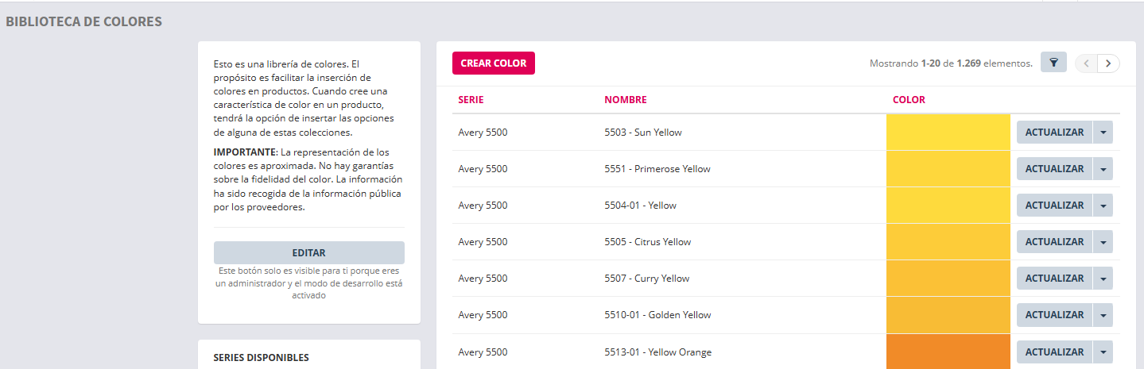Expand dropdown next to Primerose Yellow Actualizar
The image size is (1144, 369).
(1103, 169)
